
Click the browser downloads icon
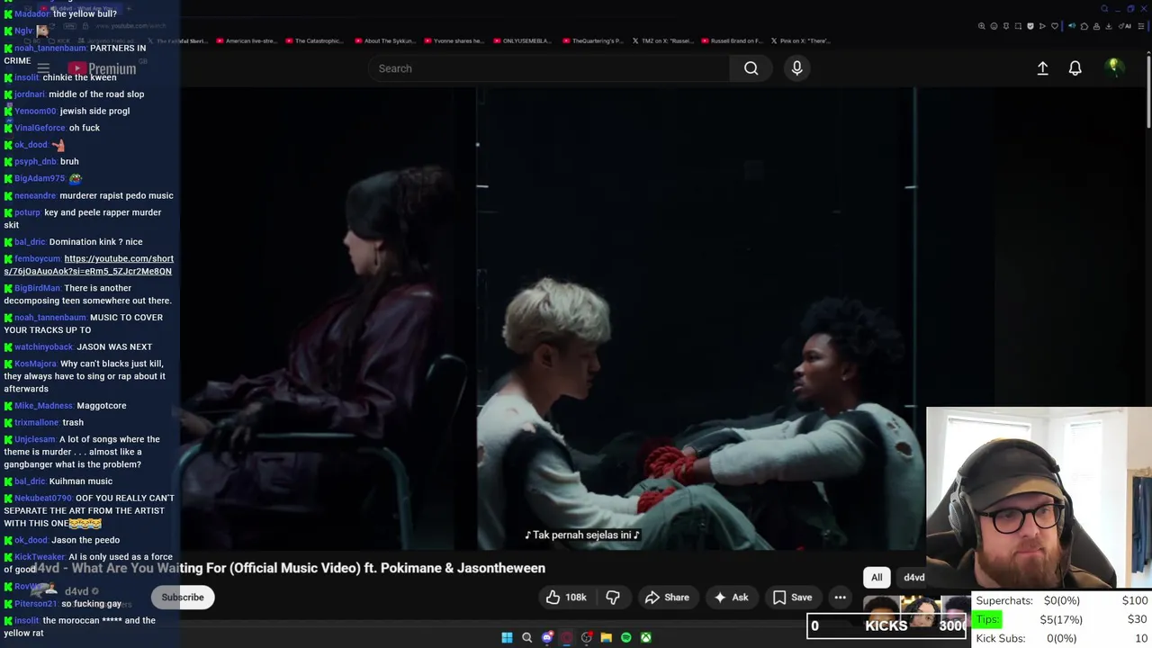click(1108, 26)
